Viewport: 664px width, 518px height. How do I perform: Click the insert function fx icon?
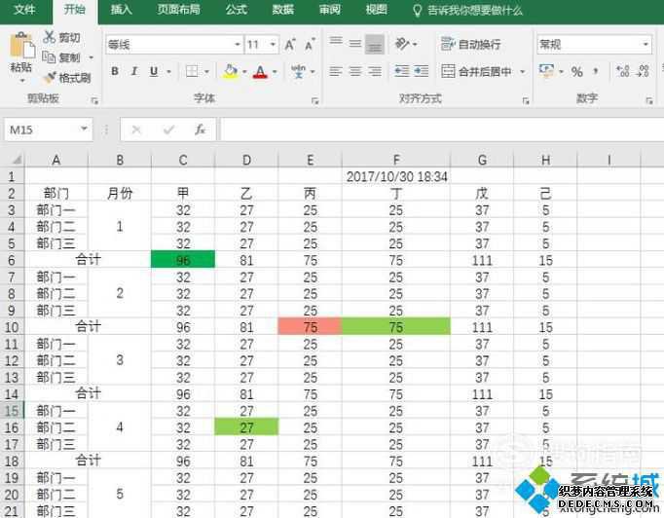200,129
